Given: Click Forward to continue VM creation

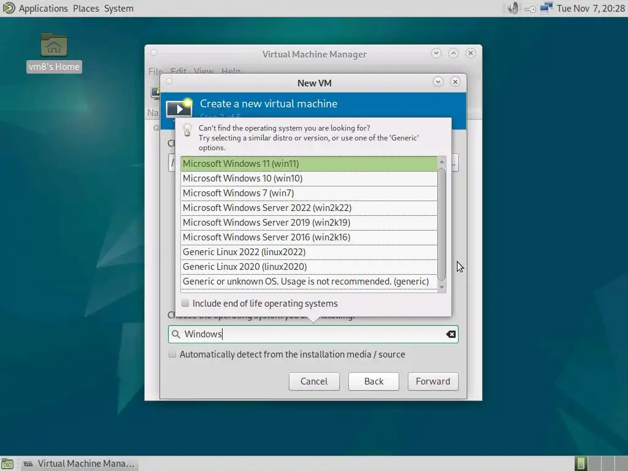Looking at the screenshot, I should 433,381.
